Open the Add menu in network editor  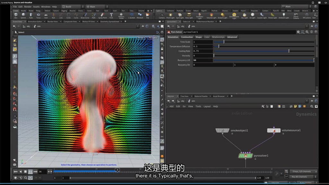[172, 106]
